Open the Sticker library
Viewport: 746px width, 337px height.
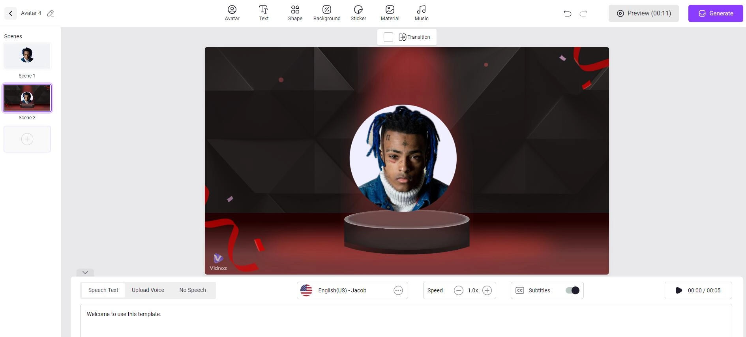click(x=358, y=13)
